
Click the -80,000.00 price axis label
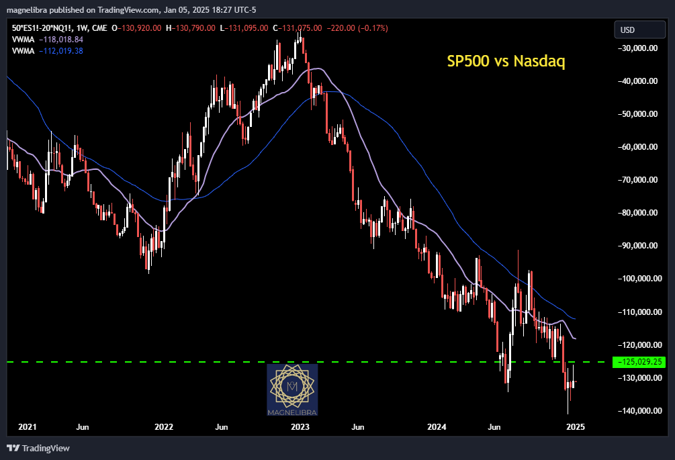(x=638, y=213)
